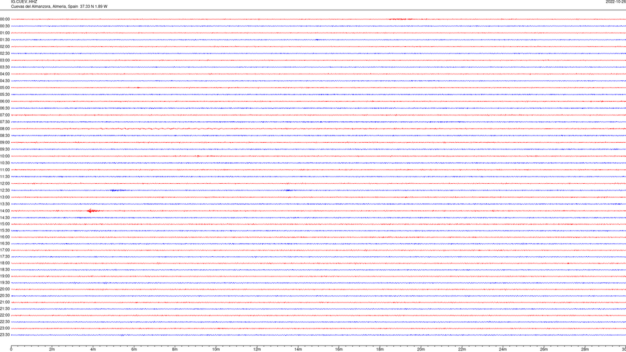Select the 18:30 row label
This screenshot has height=352, width=626.
point(5,270)
